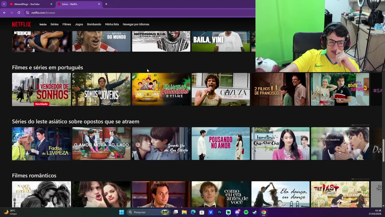The image size is (385, 217).
Task: Open a new browser tab
Action: pyautogui.click(x=106, y=4)
